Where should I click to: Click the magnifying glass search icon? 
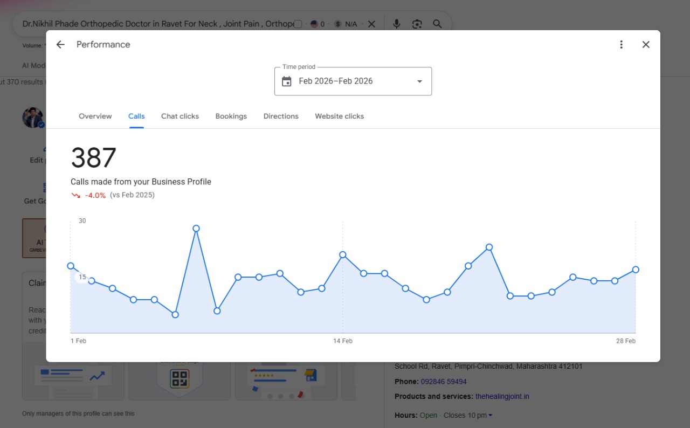coord(437,24)
